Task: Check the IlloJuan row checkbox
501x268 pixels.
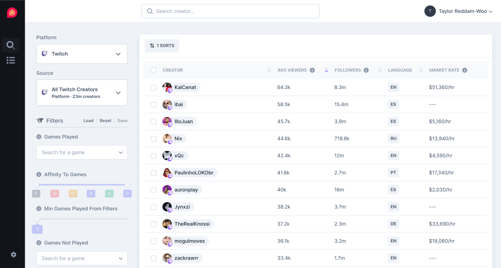Action: [x=154, y=122]
